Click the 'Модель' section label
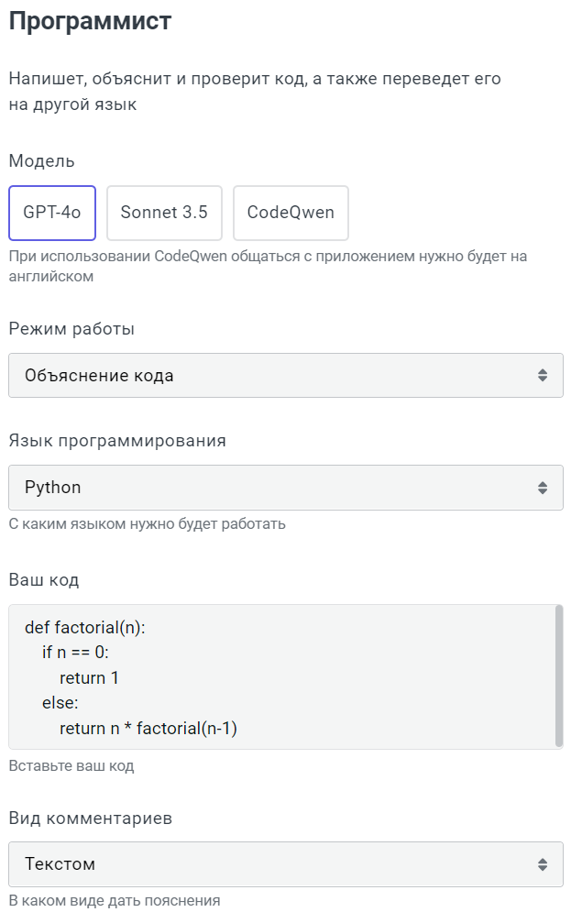The width and height of the screenshot is (571, 923). coord(42,161)
